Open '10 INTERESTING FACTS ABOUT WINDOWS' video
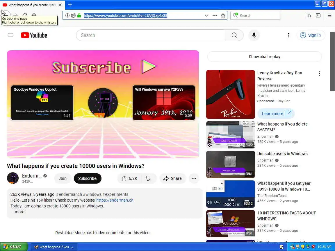The image size is (335, 251). pos(231,224)
